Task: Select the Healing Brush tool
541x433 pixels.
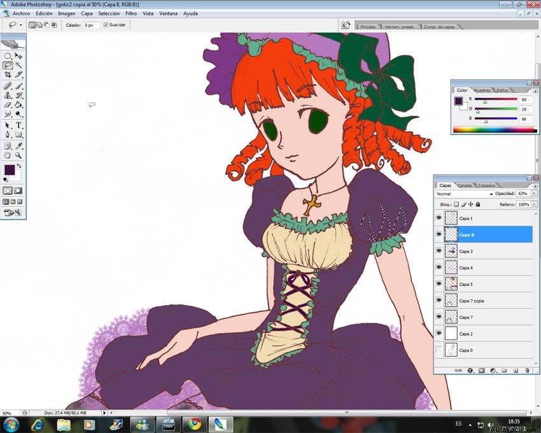Action: coord(8,86)
